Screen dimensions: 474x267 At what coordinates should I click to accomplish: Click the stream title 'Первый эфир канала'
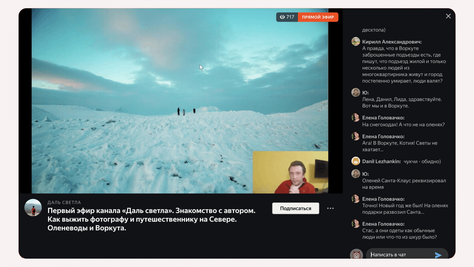coord(151,219)
